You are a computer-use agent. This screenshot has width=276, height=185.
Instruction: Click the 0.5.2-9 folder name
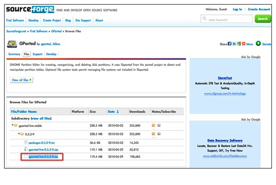coord(29,134)
